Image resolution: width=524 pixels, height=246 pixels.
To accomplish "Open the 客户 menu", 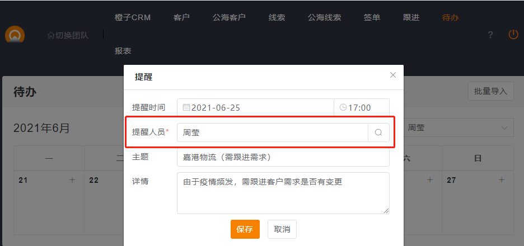I will pyautogui.click(x=181, y=17).
